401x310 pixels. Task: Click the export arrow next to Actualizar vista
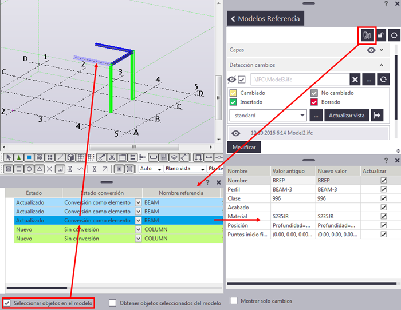(377, 115)
